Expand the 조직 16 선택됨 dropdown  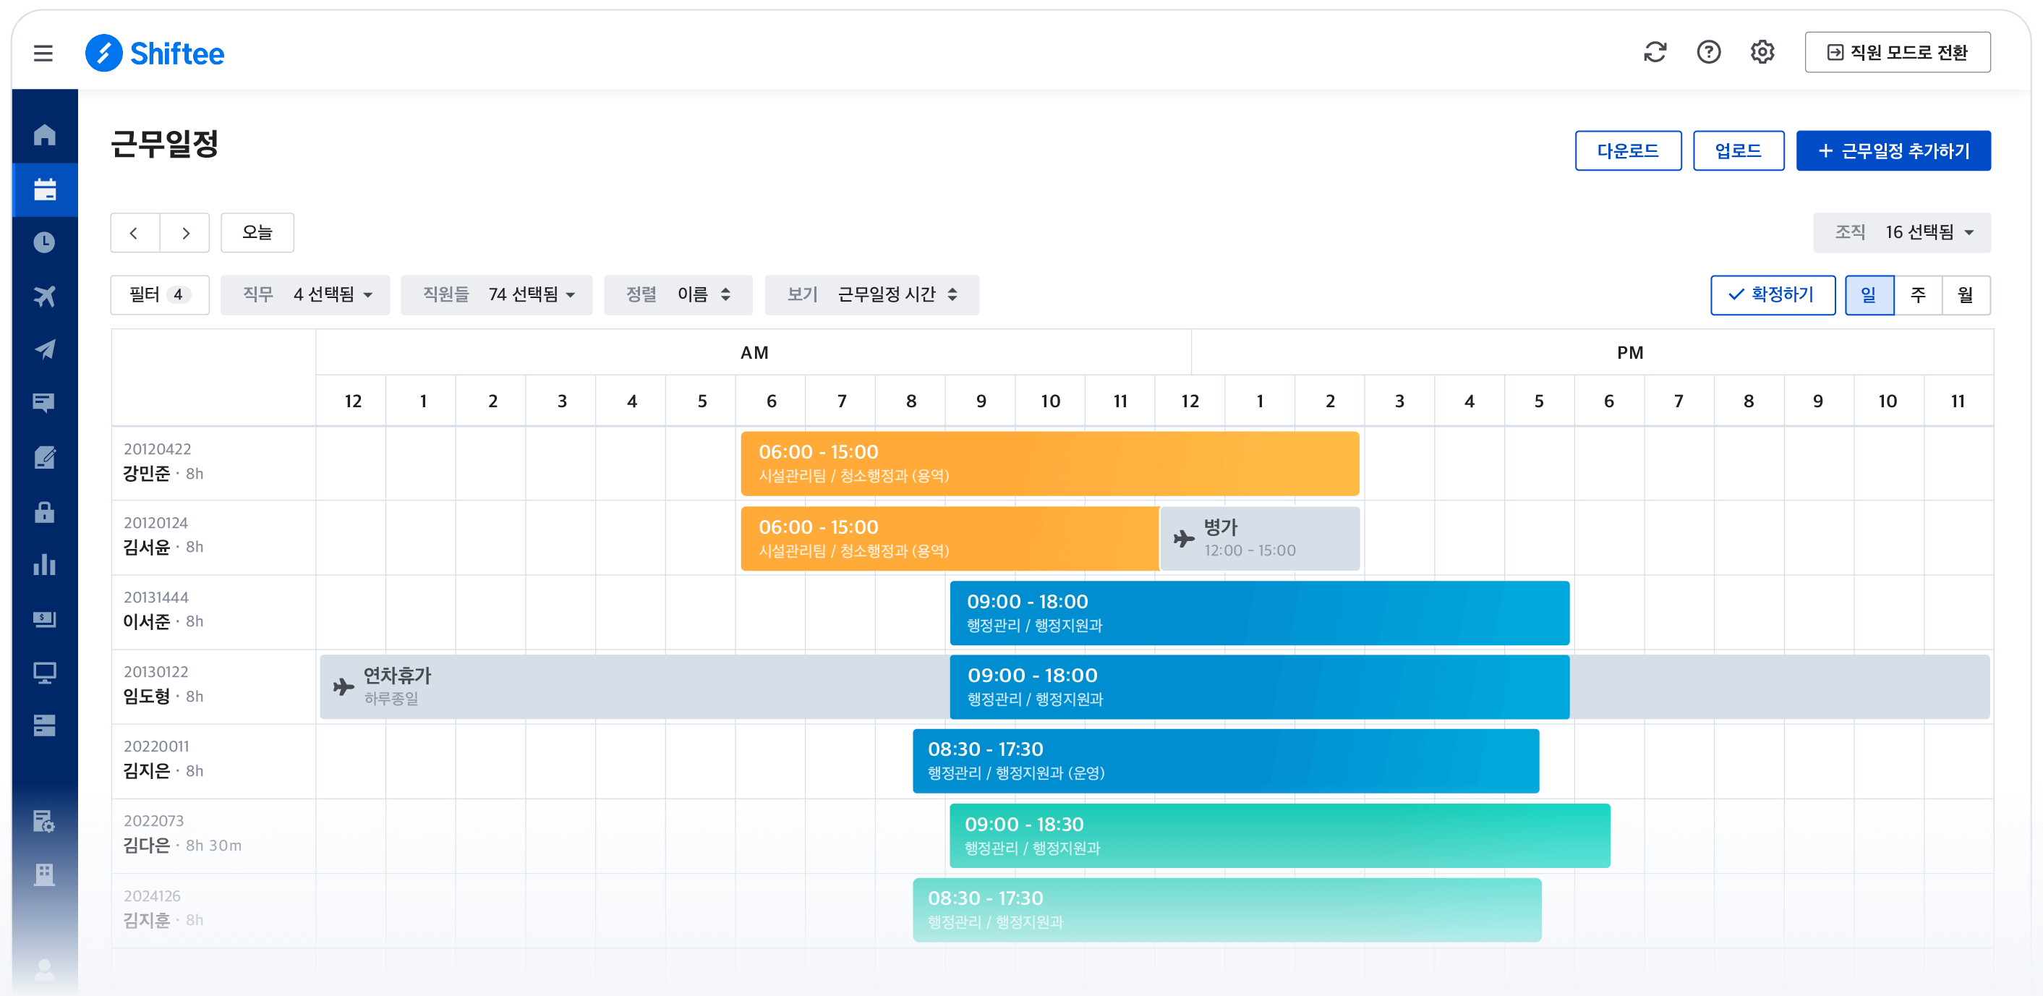(x=1902, y=232)
